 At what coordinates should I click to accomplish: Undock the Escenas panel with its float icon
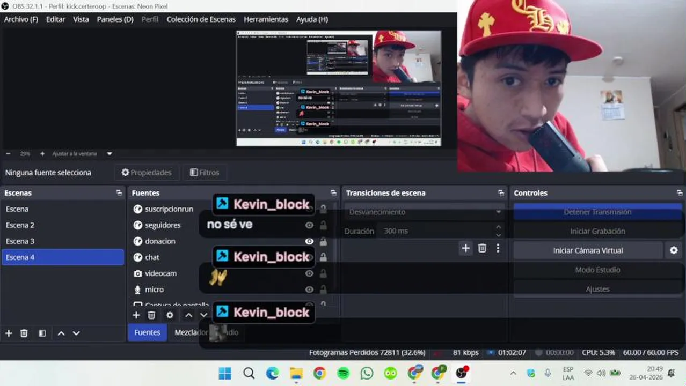pos(119,193)
